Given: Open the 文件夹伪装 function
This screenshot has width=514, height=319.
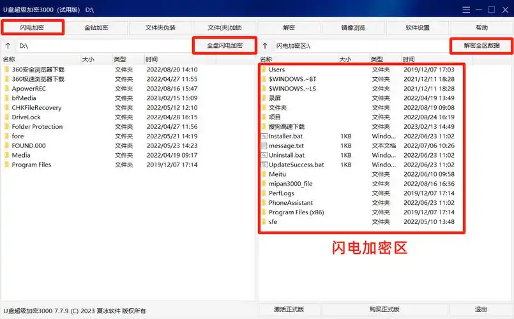Looking at the screenshot, I should coord(160,28).
